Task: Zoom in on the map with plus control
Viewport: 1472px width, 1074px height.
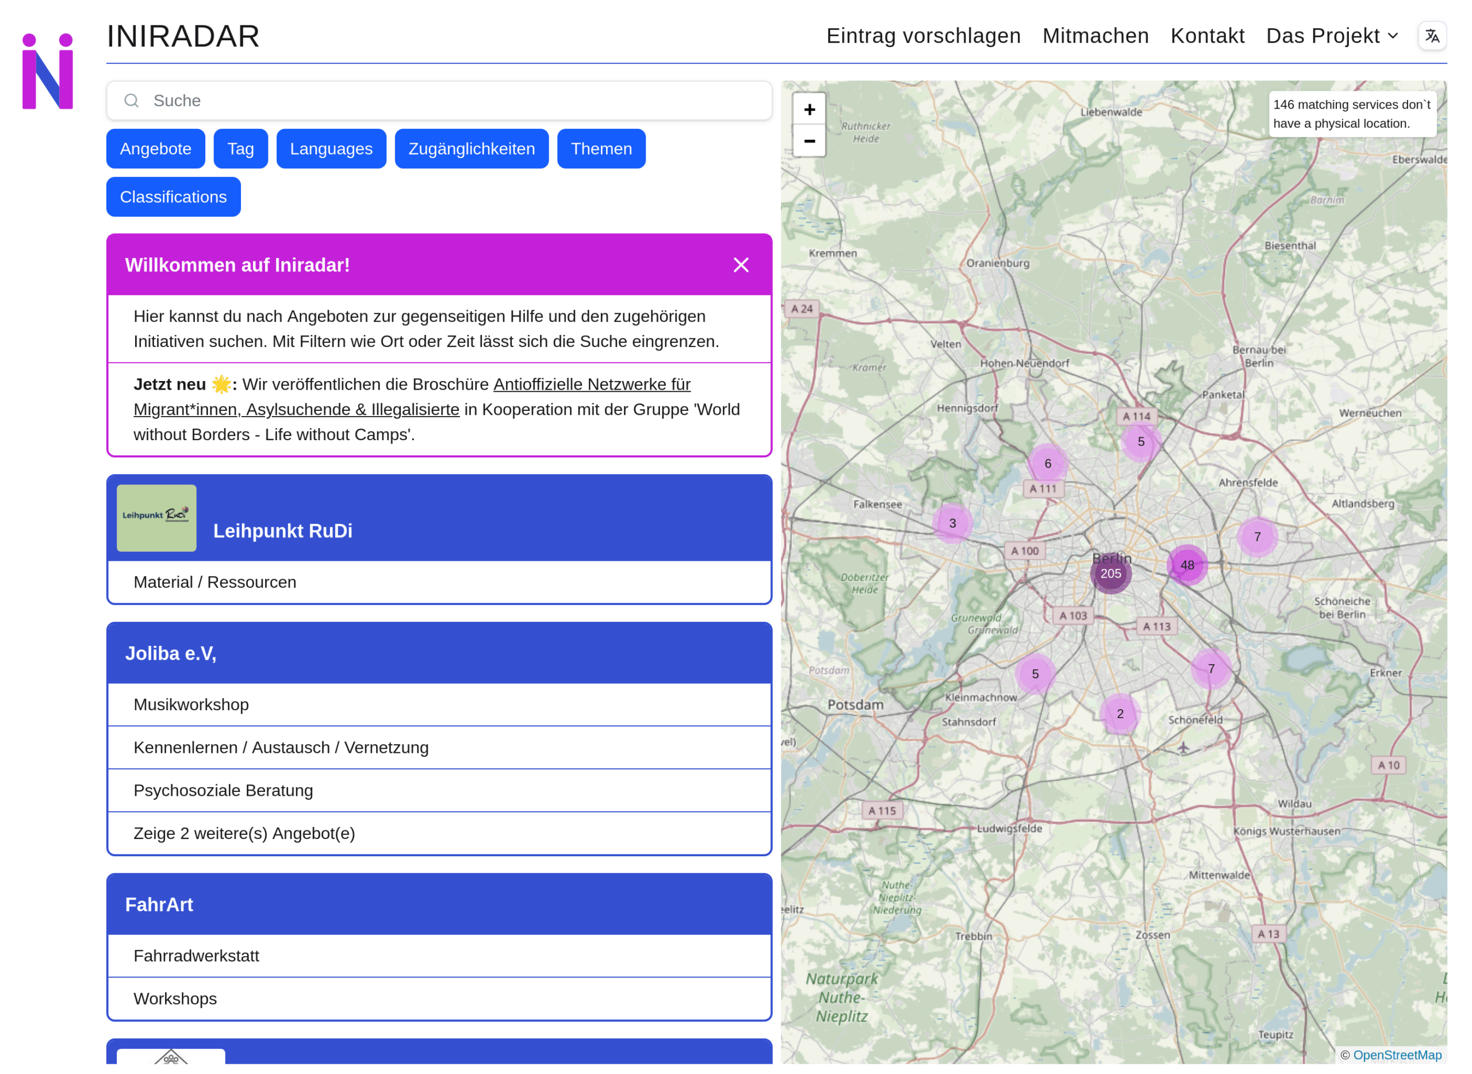Action: 810,109
